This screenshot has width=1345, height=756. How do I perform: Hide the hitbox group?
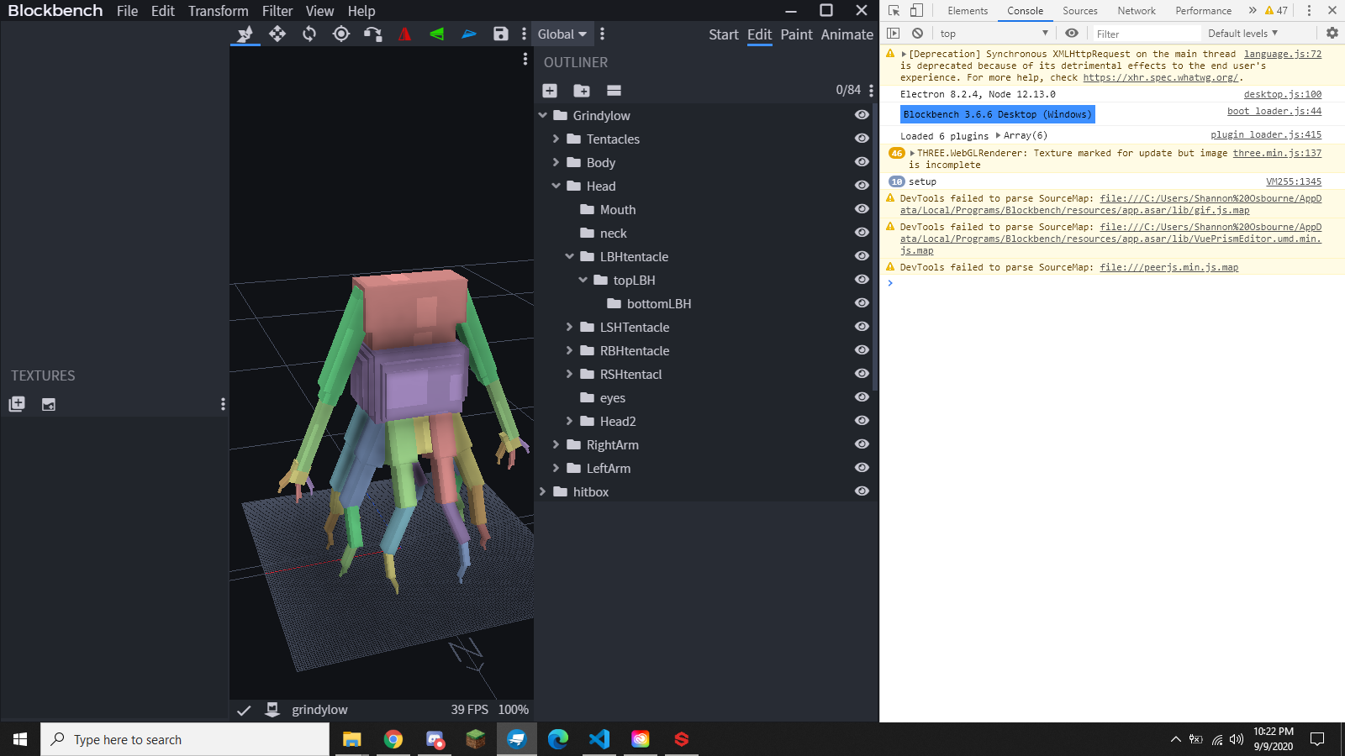(861, 491)
